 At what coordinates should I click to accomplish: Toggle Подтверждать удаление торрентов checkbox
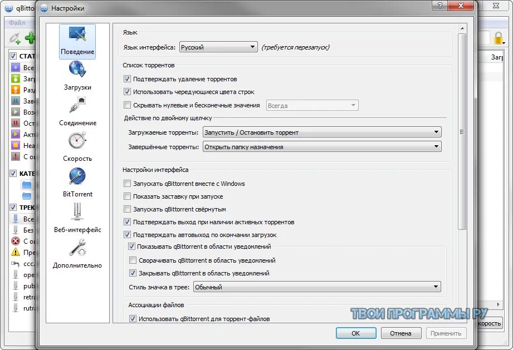(x=127, y=79)
